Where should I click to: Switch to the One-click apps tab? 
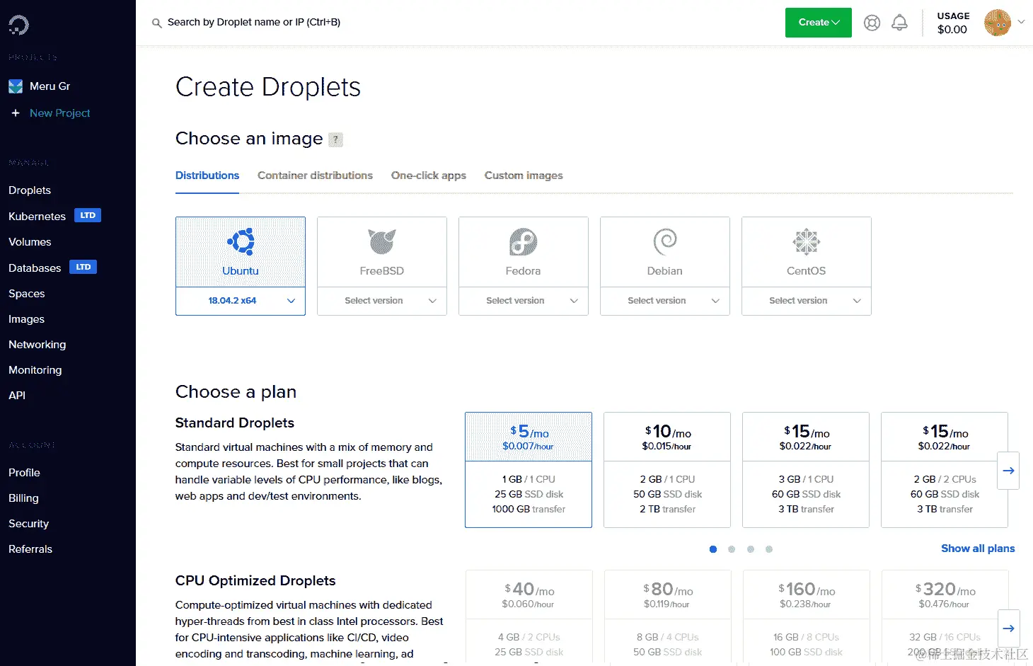click(429, 176)
